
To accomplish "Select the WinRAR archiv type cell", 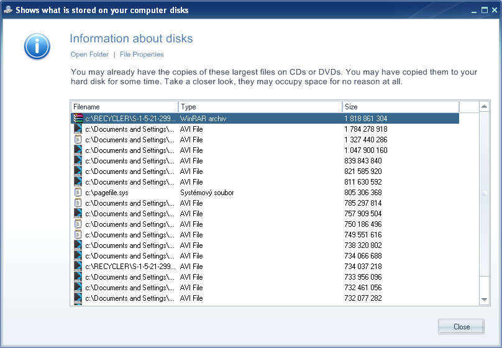I will 203,119.
